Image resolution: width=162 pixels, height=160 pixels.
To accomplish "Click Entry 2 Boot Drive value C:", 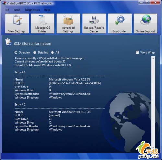I will 50,119.
